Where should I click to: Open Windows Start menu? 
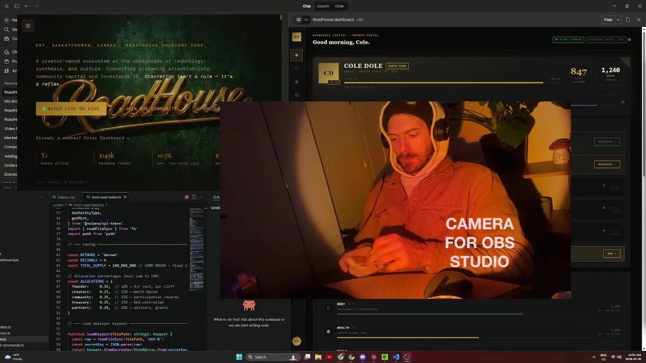239,357
